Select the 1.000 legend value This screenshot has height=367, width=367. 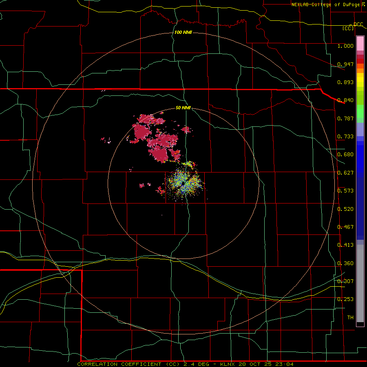point(345,46)
